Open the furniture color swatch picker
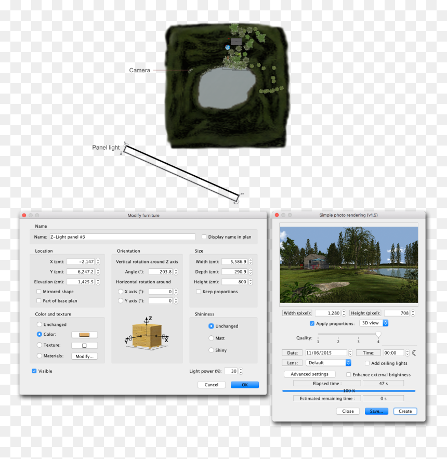The height and width of the screenshot is (459, 447). (x=84, y=335)
